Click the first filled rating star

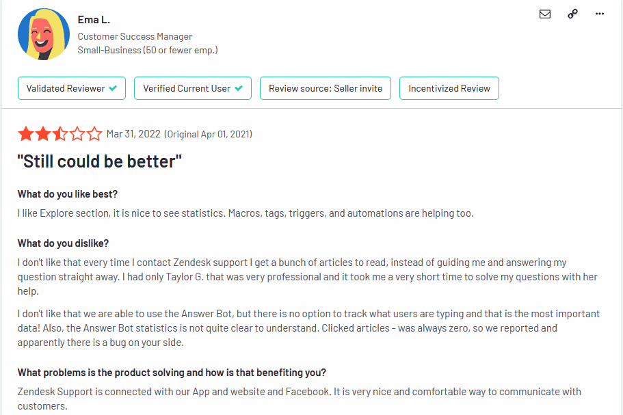(x=26, y=134)
